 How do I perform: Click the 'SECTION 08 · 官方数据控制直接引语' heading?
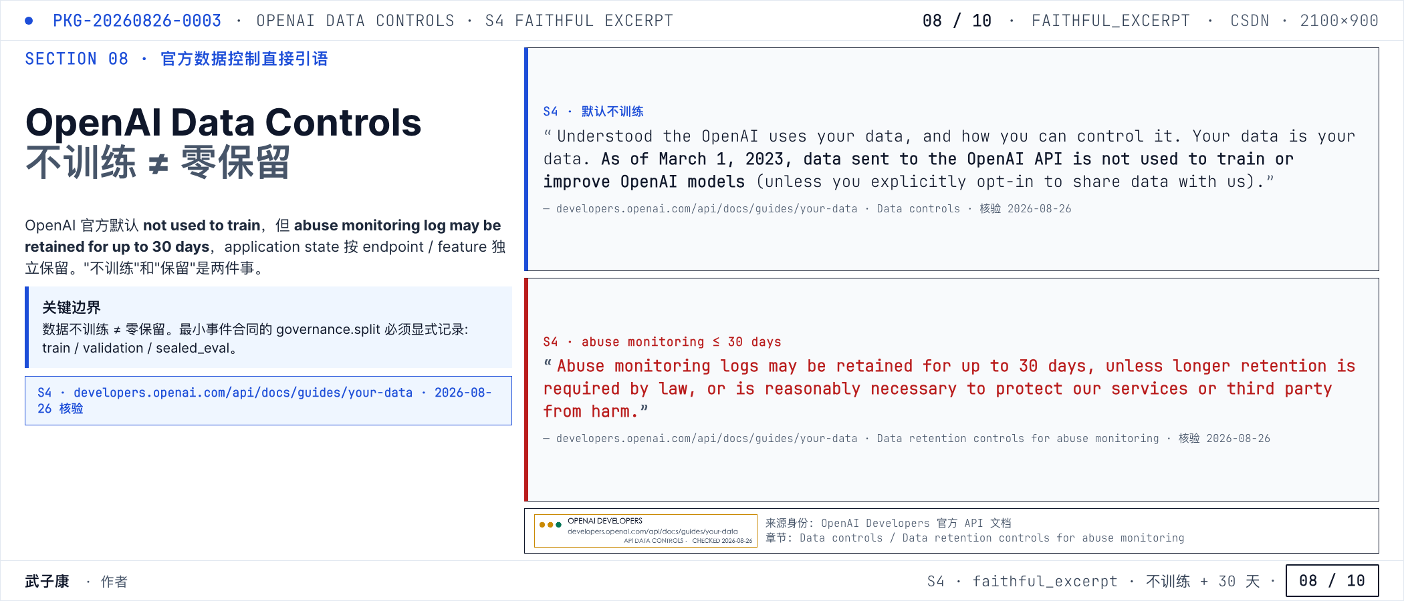coord(177,59)
